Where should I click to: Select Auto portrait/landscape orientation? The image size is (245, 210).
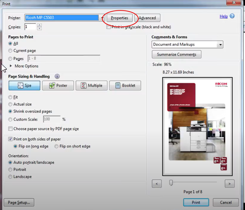(x=10, y=162)
